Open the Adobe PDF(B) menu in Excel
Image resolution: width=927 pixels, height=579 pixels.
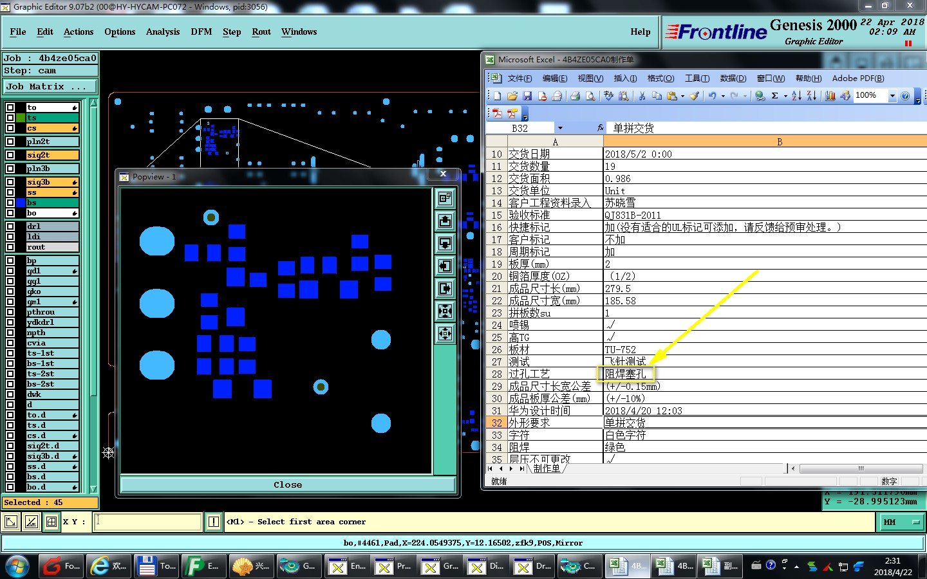[858, 78]
